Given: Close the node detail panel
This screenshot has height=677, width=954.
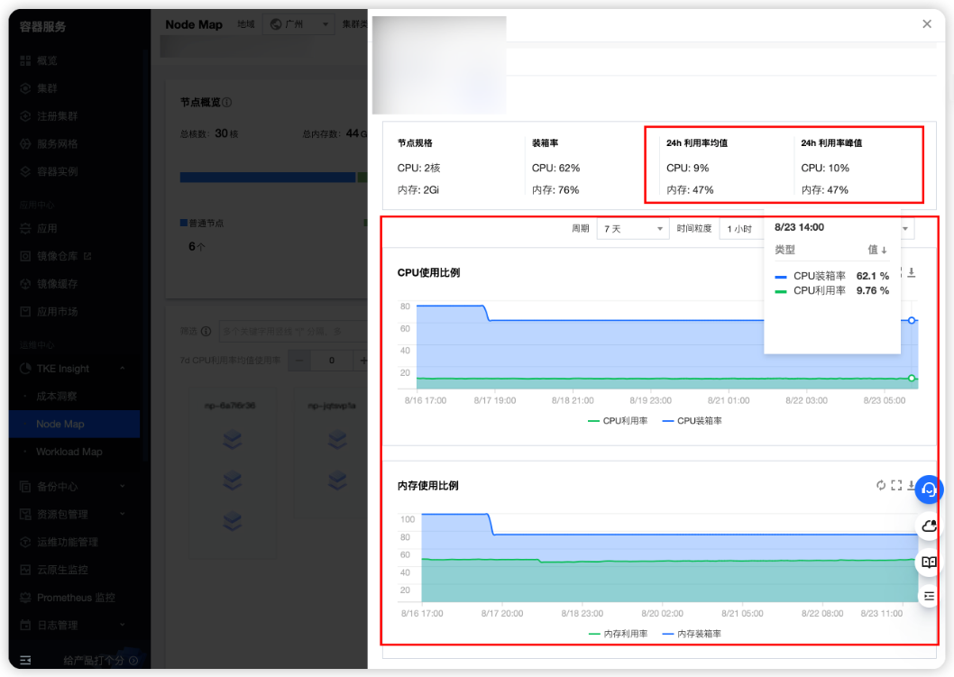Looking at the screenshot, I should tap(927, 24).
